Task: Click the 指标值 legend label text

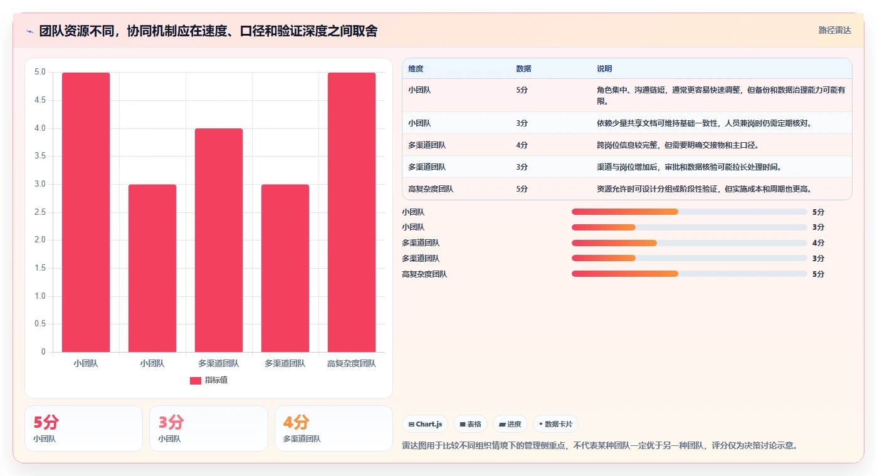Action: pyautogui.click(x=216, y=381)
